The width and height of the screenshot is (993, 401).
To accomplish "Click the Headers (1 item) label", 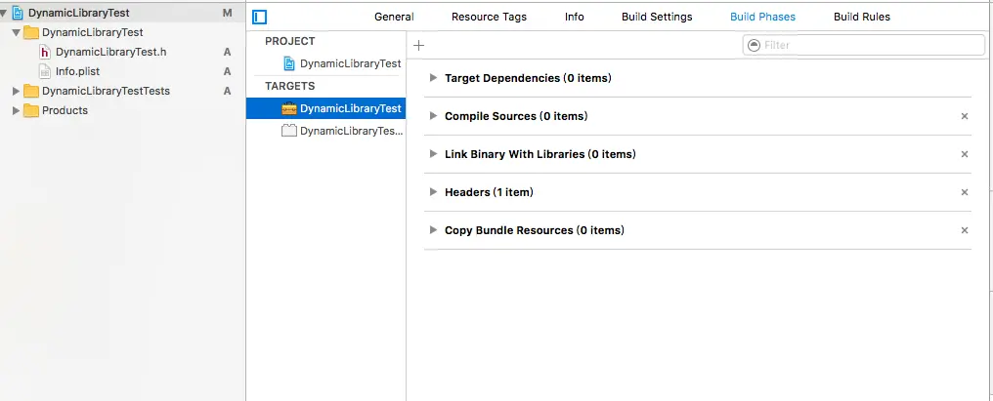I will 489,192.
